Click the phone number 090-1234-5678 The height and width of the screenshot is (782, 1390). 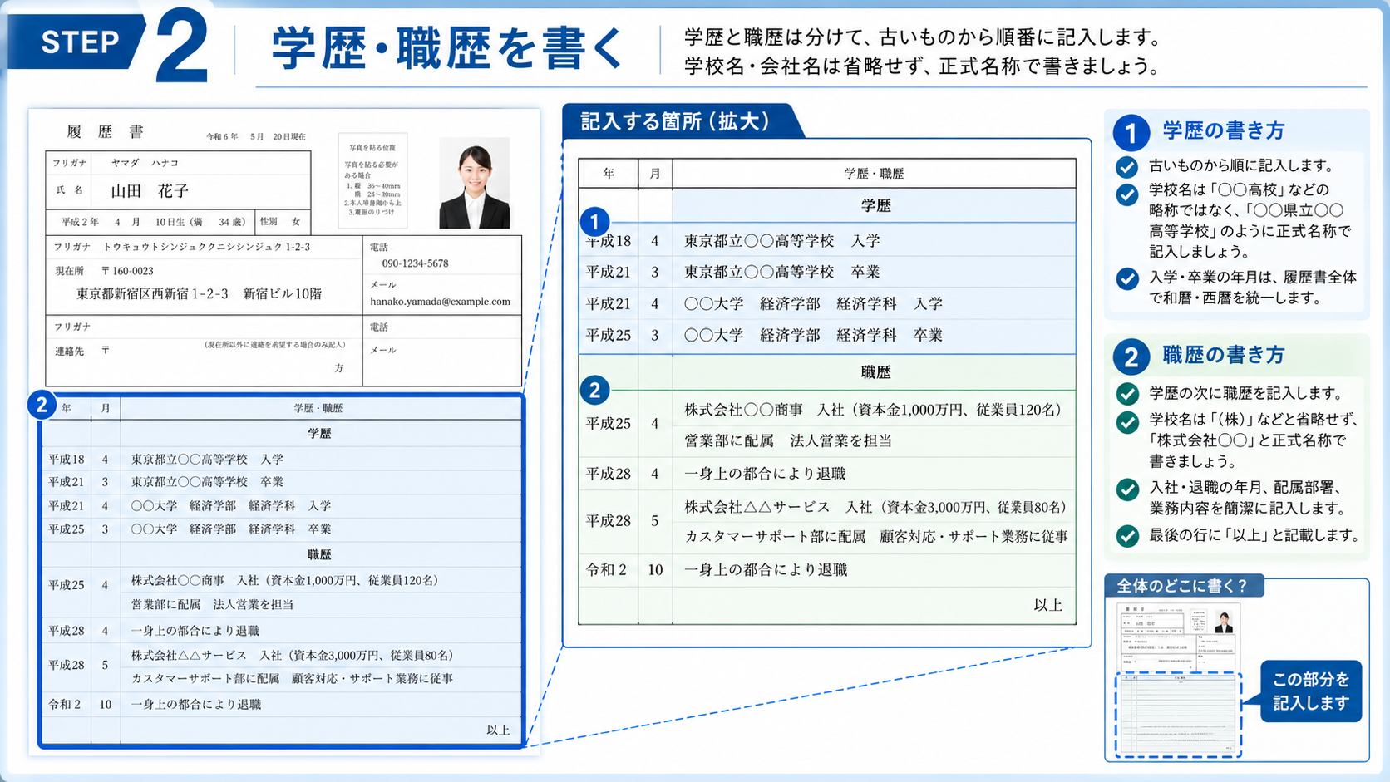coord(415,263)
